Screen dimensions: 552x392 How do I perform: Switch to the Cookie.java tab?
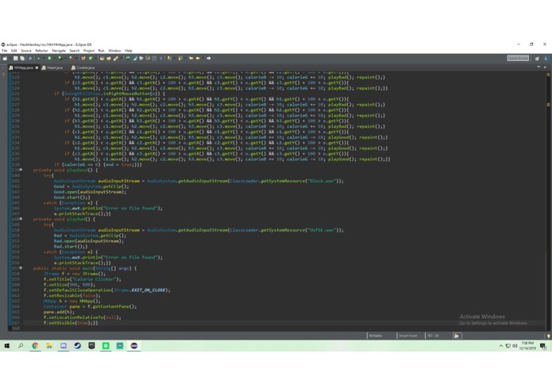(83, 67)
